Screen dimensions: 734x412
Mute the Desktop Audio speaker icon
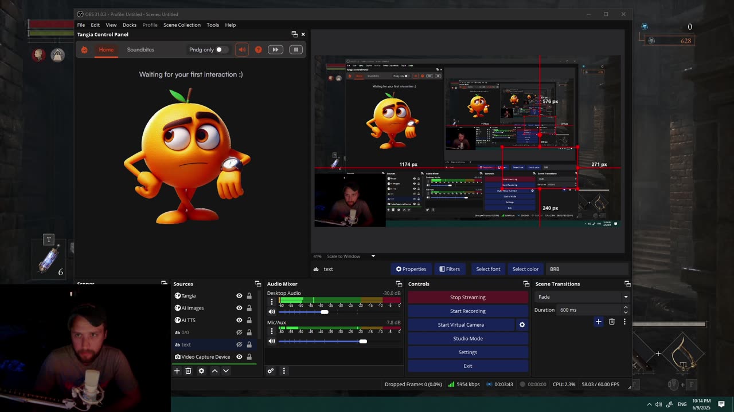pyautogui.click(x=272, y=312)
